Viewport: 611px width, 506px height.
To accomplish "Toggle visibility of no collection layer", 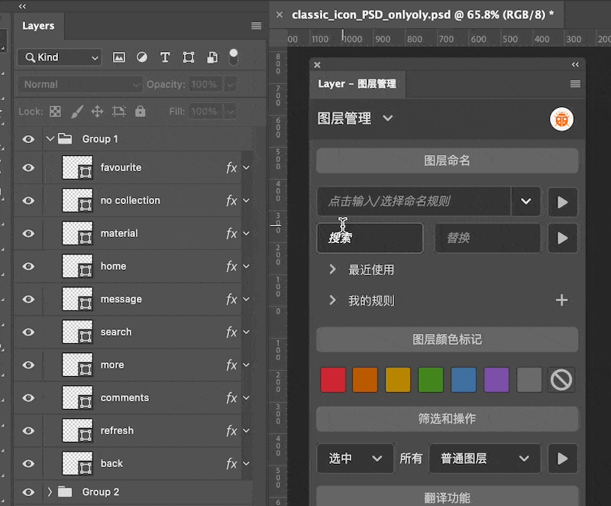I will point(28,200).
